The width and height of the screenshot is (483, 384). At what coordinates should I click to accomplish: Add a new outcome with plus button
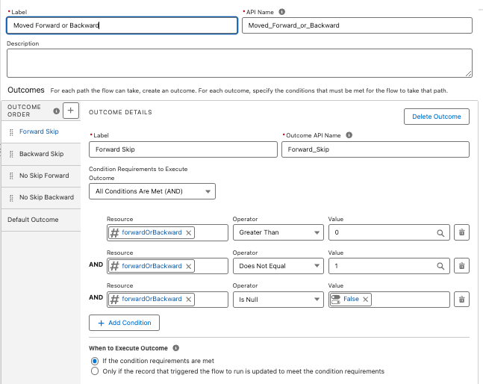[x=71, y=111]
